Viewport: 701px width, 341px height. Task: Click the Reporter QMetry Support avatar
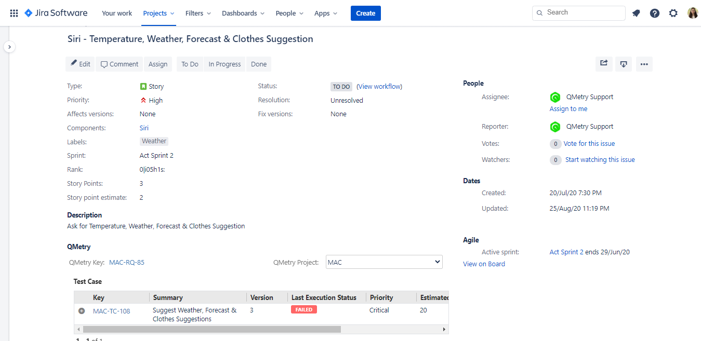point(555,127)
